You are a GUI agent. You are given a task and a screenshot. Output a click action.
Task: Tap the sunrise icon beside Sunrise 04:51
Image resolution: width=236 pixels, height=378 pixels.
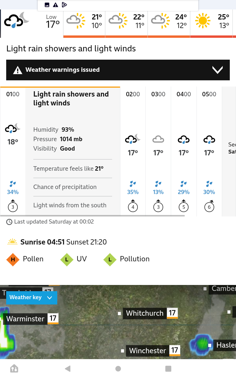tap(12, 242)
